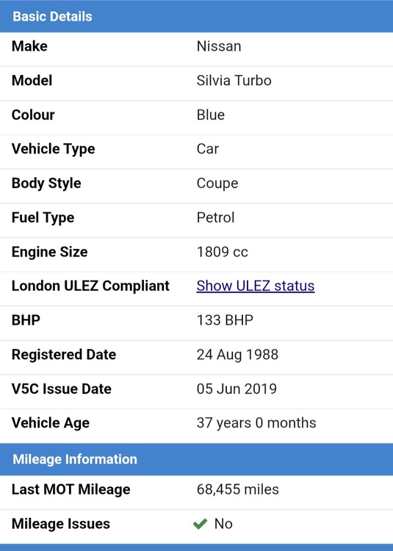Select the Engine Size row label
The width and height of the screenshot is (393, 551).
click(x=49, y=252)
